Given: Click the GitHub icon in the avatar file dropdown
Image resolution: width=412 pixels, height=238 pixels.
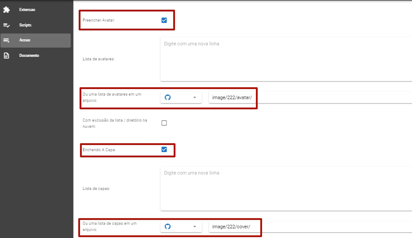Looking at the screenshot, I should point(168,97).
